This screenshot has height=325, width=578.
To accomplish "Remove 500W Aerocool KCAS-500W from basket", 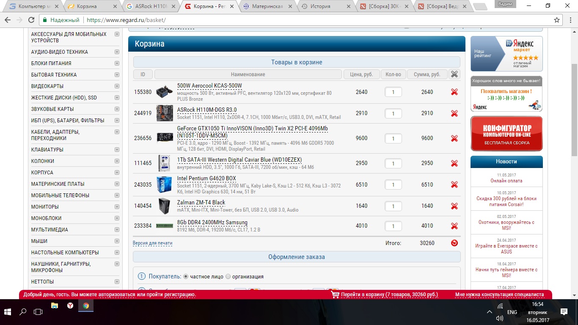I will tap(454, 92).
